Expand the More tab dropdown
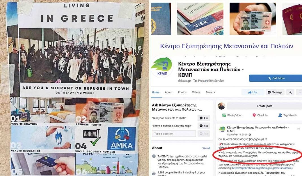 tap(210, 92)
